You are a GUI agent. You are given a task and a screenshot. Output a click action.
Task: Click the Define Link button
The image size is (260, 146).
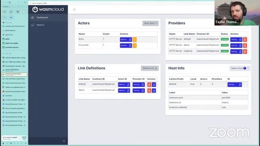(150, 68)
